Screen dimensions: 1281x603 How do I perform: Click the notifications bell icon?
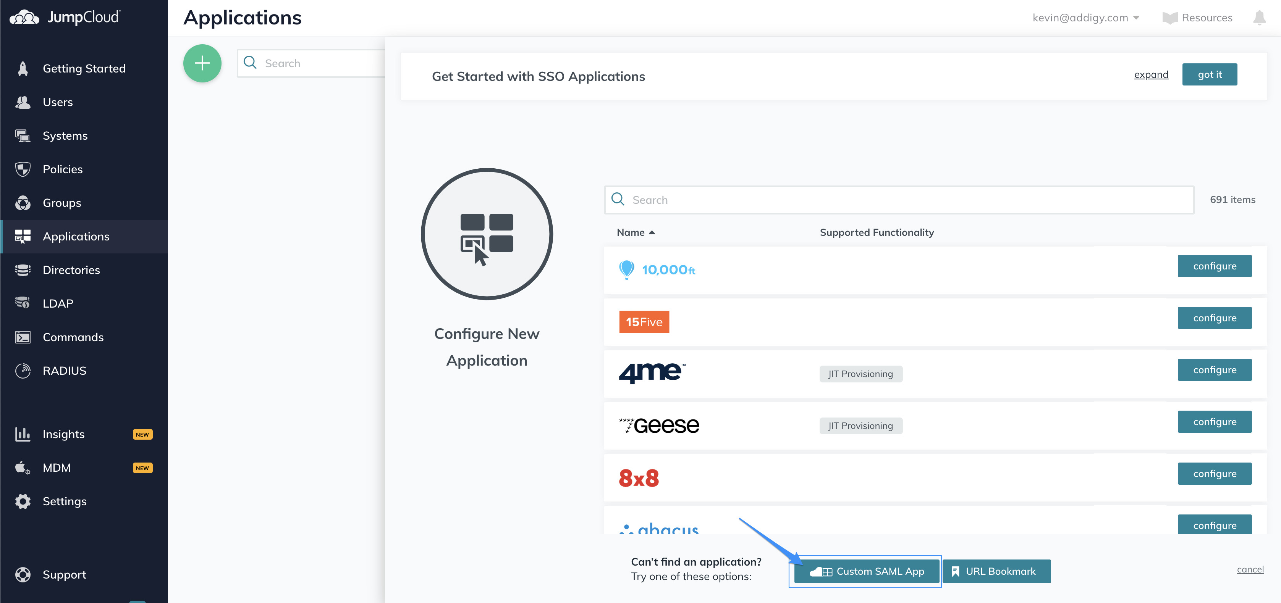[x=1259, y=18]
